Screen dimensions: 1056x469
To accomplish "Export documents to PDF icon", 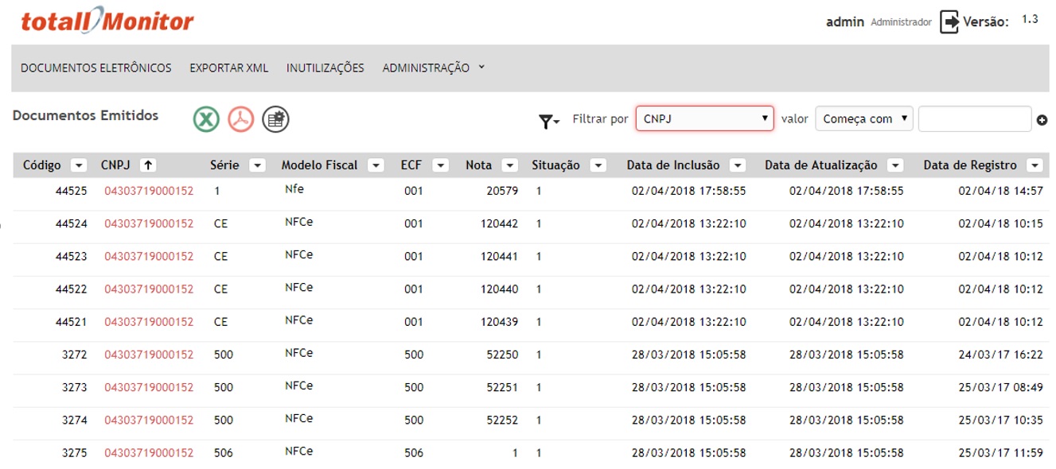I will (x=241, y=119).
